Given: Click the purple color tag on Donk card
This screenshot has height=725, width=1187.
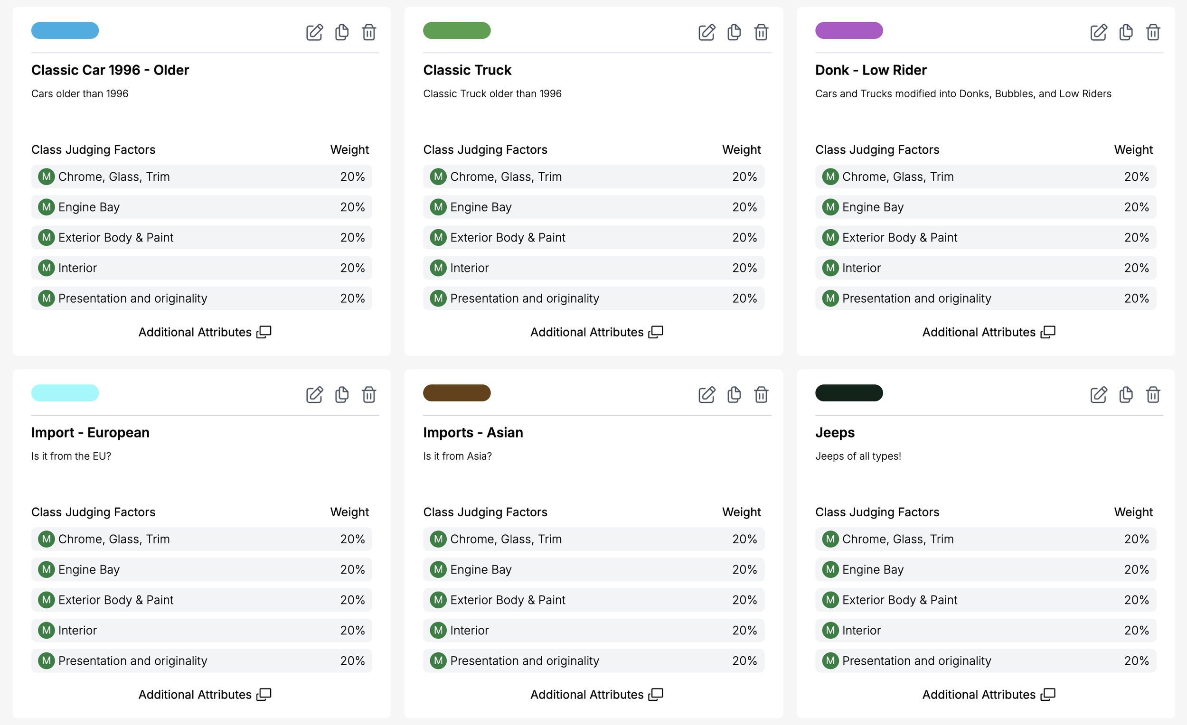Looking at the screenshot, I should (849, 30).
